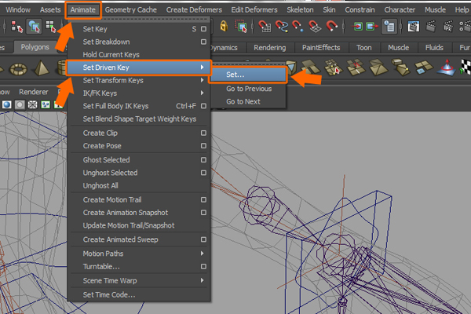The height and width of the screenshot is (314, 471).
Task: Open the Renderer panel menu
Action: 34,92
